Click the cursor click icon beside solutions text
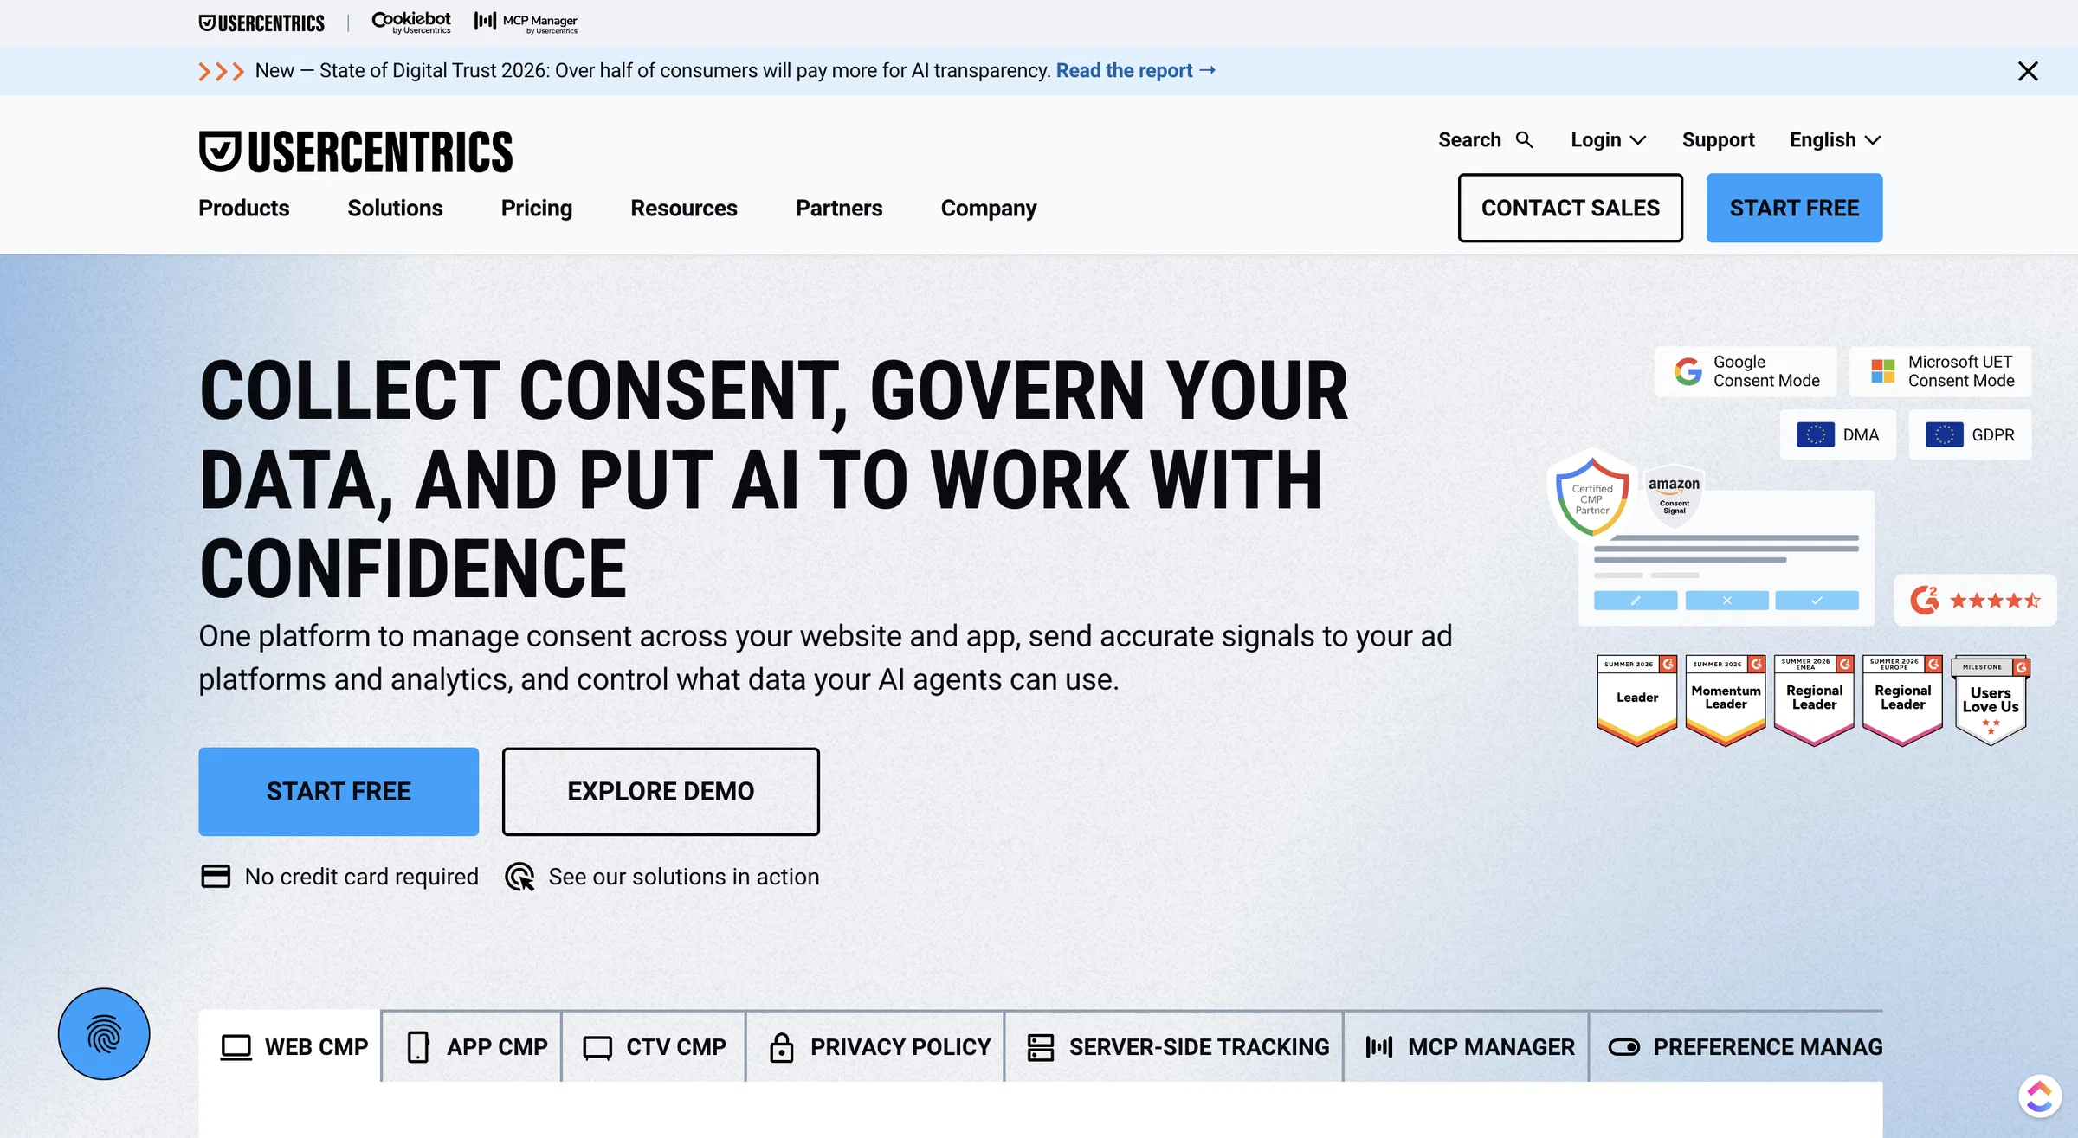 (x=519, y=877)
